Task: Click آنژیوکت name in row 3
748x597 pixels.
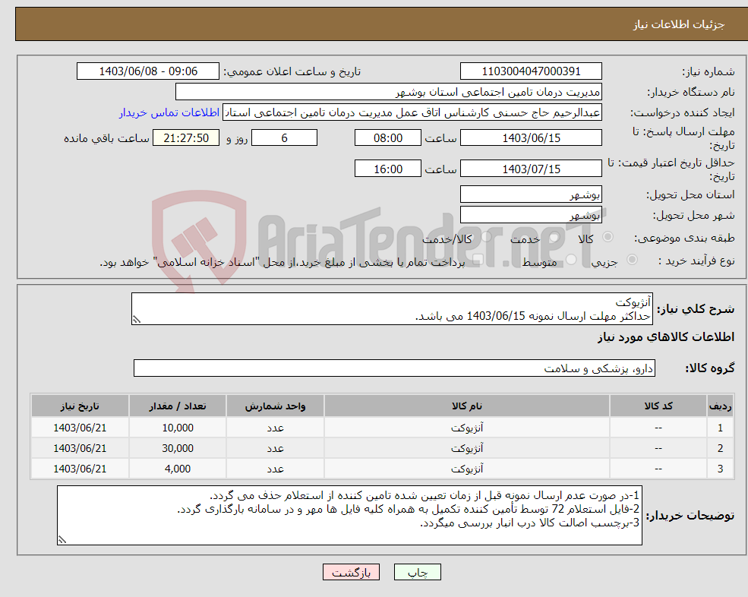Action: [467, 469]
